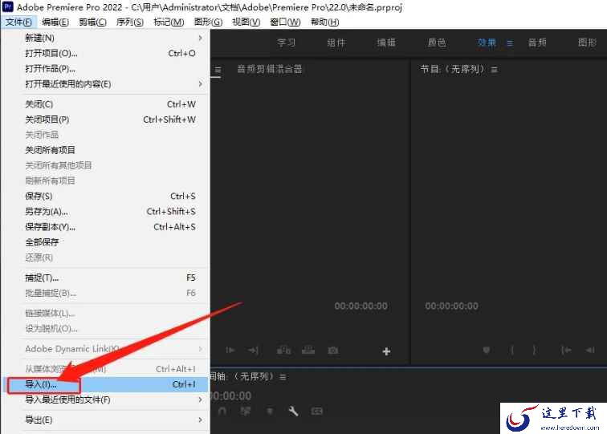Click the Insert icon in source monitor
607x434 pixels.
coord(283,351)
